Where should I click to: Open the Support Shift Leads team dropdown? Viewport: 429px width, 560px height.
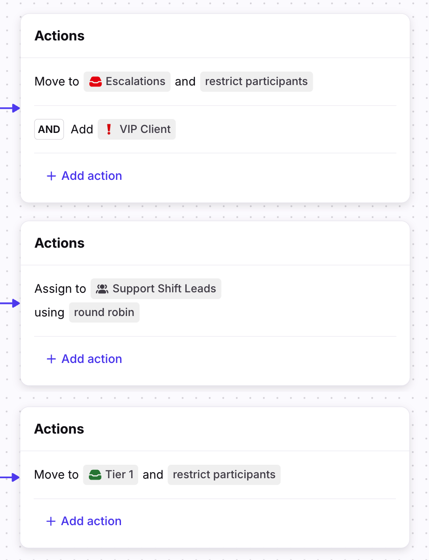[164, 289]
